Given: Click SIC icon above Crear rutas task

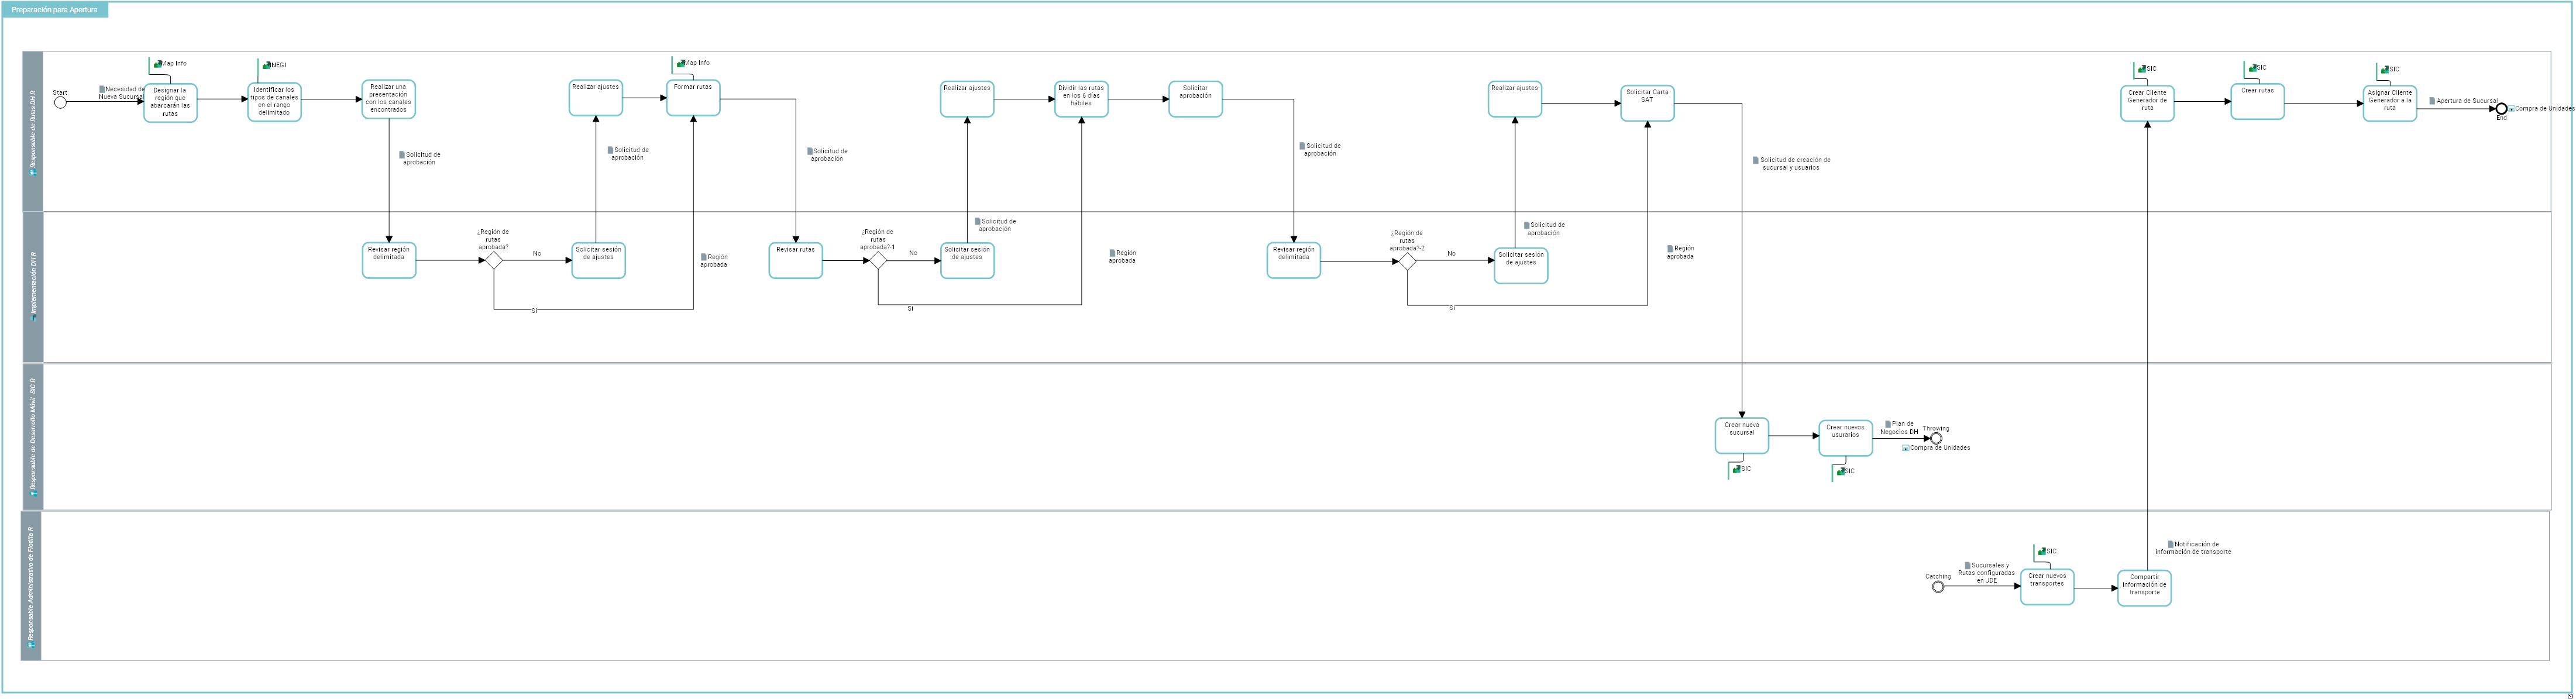Looking at the screenshot, I should point(2252,68).
